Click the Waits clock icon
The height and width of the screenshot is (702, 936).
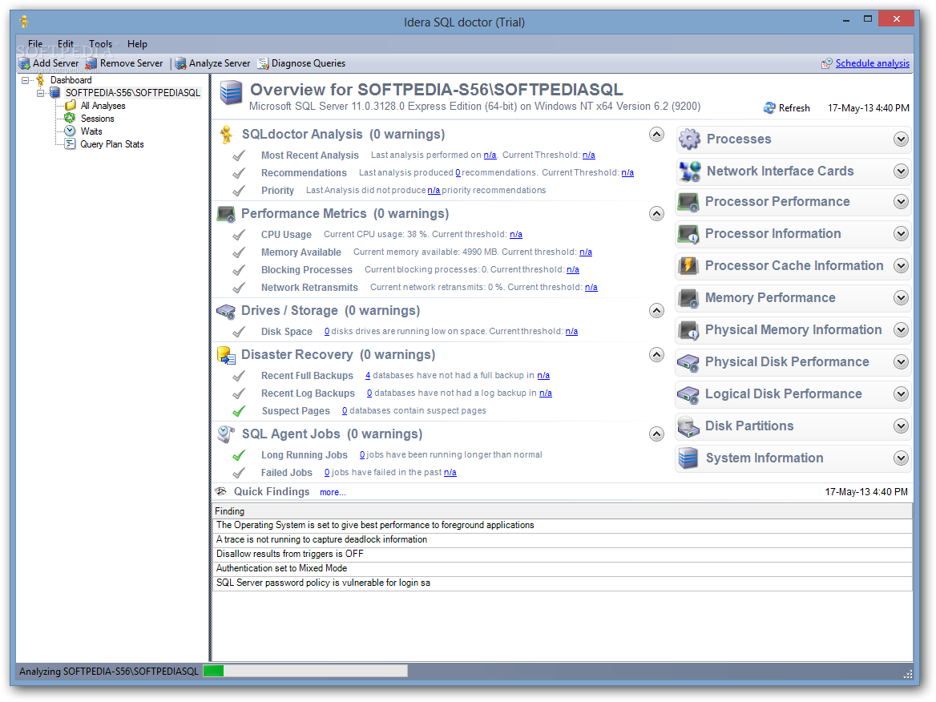click(70, 131)
